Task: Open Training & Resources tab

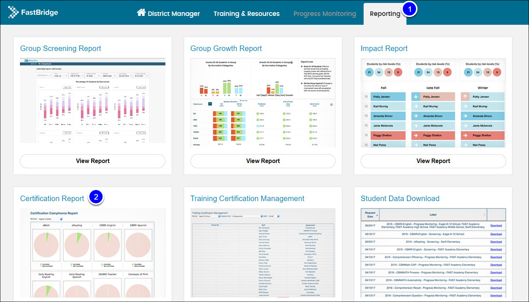Action: click(x=247, y=14)
